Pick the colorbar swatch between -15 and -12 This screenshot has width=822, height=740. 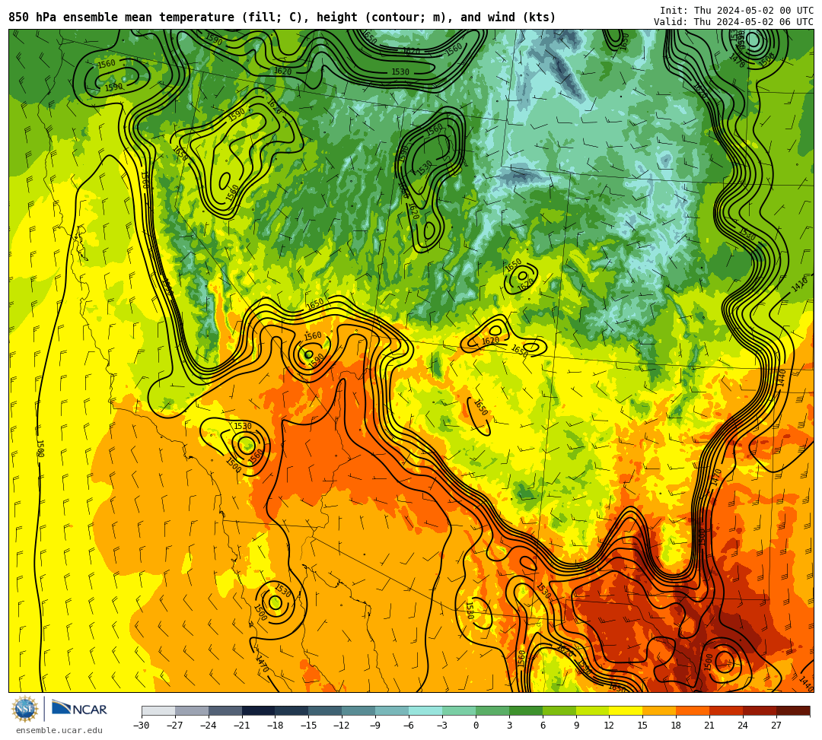(x=326, y=710)
